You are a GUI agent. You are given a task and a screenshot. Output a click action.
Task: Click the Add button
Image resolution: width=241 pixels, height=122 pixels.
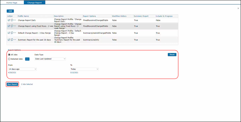pos(10,11)
